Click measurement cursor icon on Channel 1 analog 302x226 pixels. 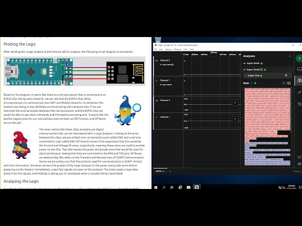235,119
